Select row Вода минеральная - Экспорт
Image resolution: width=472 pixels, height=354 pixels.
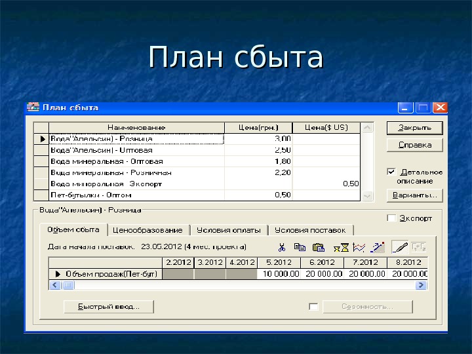[136, 184]
